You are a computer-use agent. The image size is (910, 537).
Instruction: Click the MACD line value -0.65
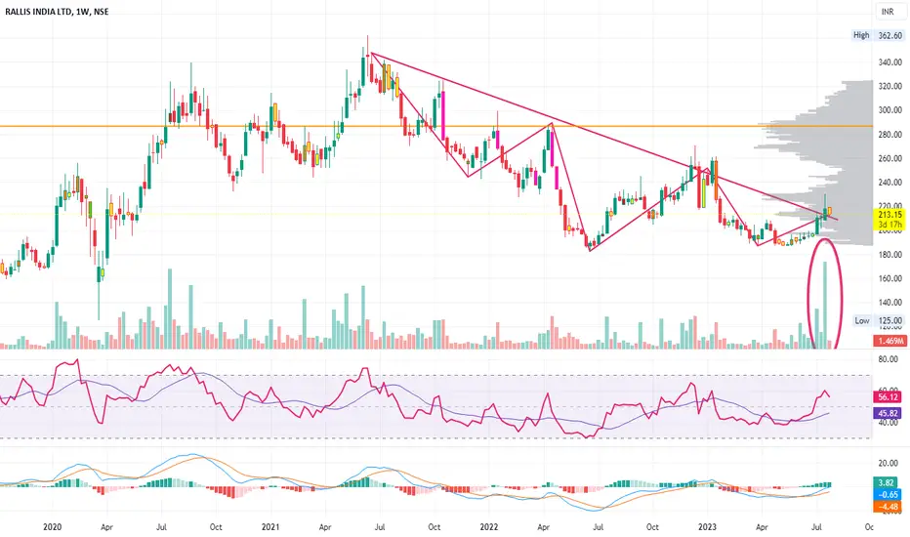[889, 495]
